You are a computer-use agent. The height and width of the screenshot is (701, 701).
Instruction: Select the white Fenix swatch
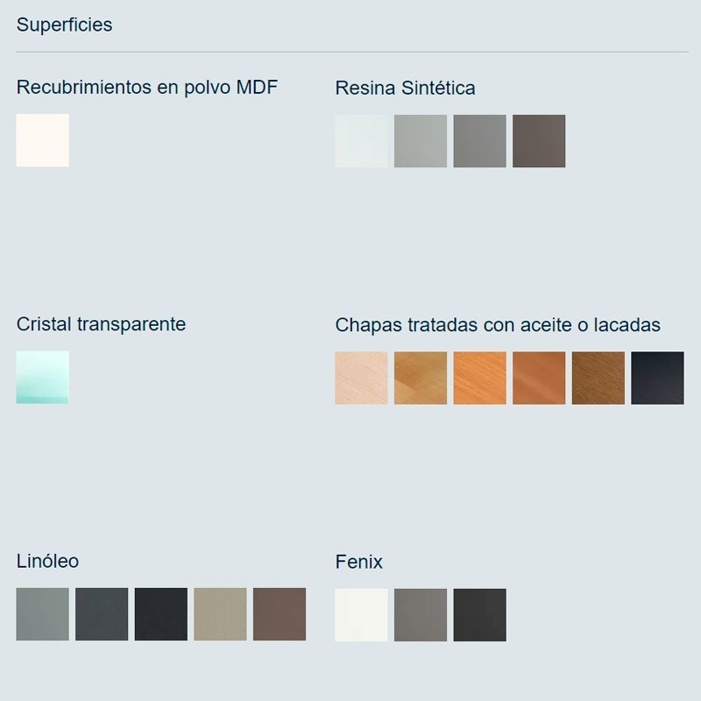(361, 615)
